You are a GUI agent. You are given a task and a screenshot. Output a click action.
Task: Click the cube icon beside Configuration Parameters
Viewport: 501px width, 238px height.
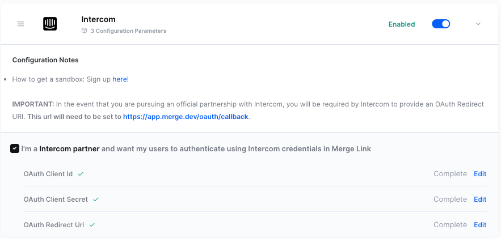(x=85, y=31)
